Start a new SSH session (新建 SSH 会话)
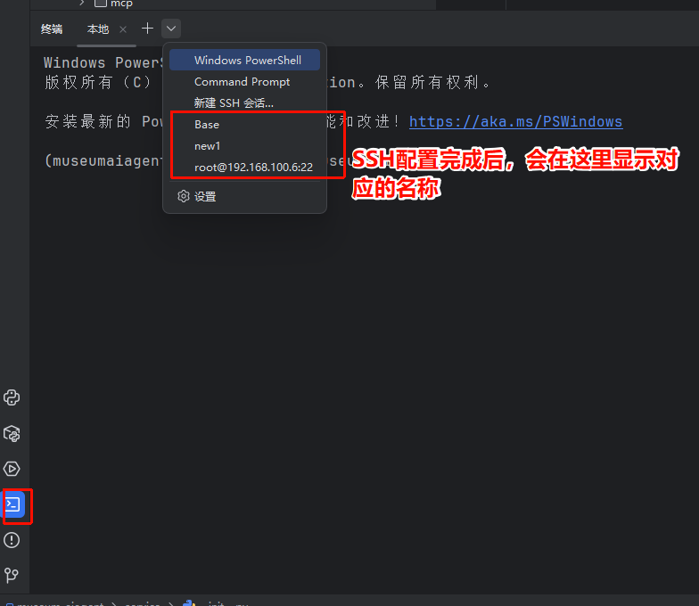 [234, 103]
